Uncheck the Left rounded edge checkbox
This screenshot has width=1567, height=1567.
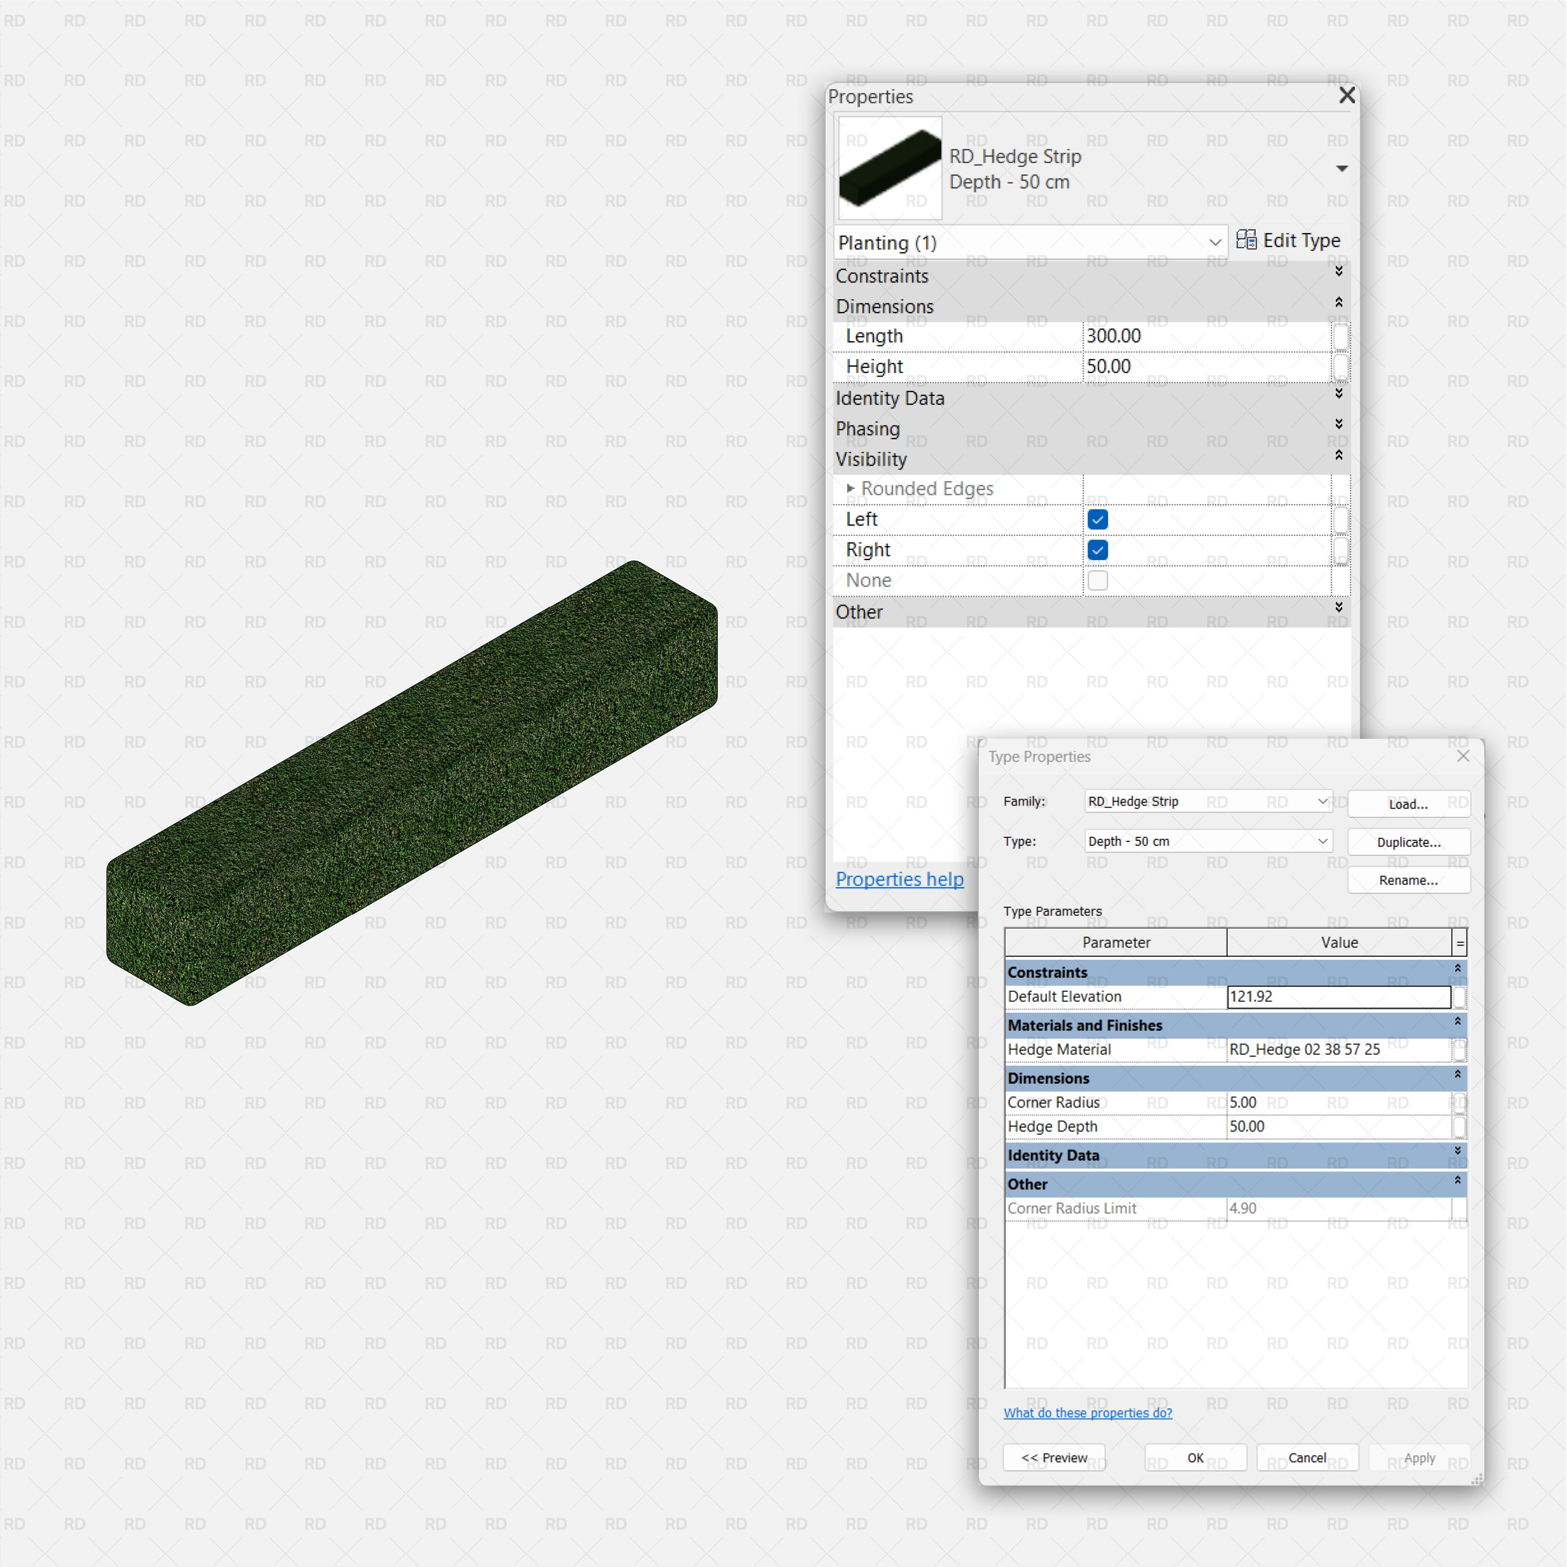(x=1097, y=520)
